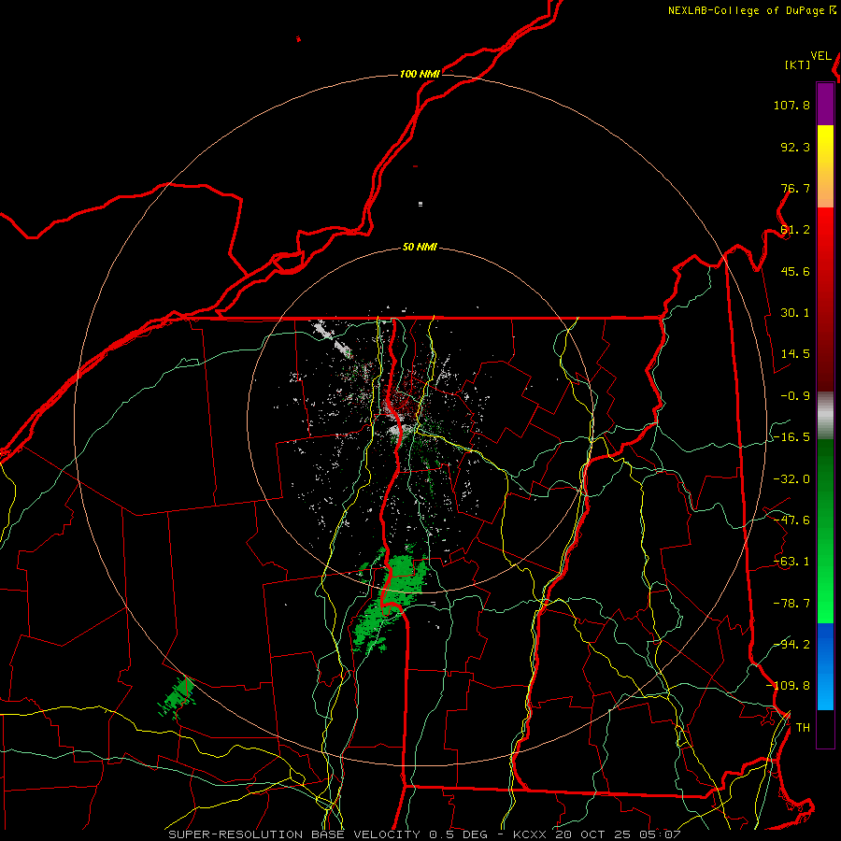Click the purple segment of velocity color bar
841x841 pixels.
pyautogui.click(x=825, y=104)
